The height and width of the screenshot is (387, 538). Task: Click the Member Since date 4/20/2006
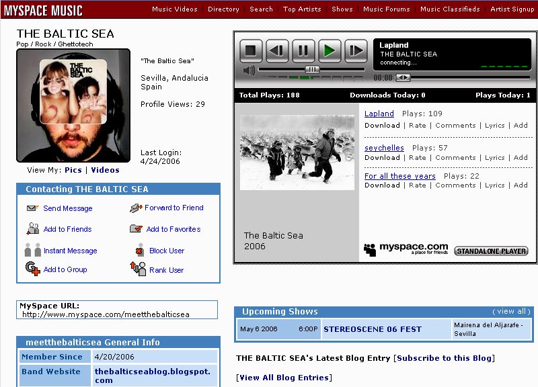pyautogui.click(x=114, y=357)
